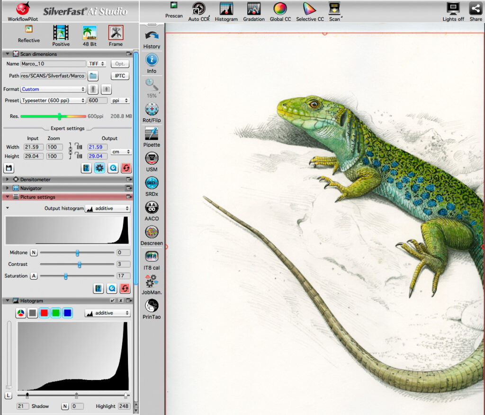Open the Gradation curves tool
The height and width of the screenshot is (415, 485).
coord(254,9)
